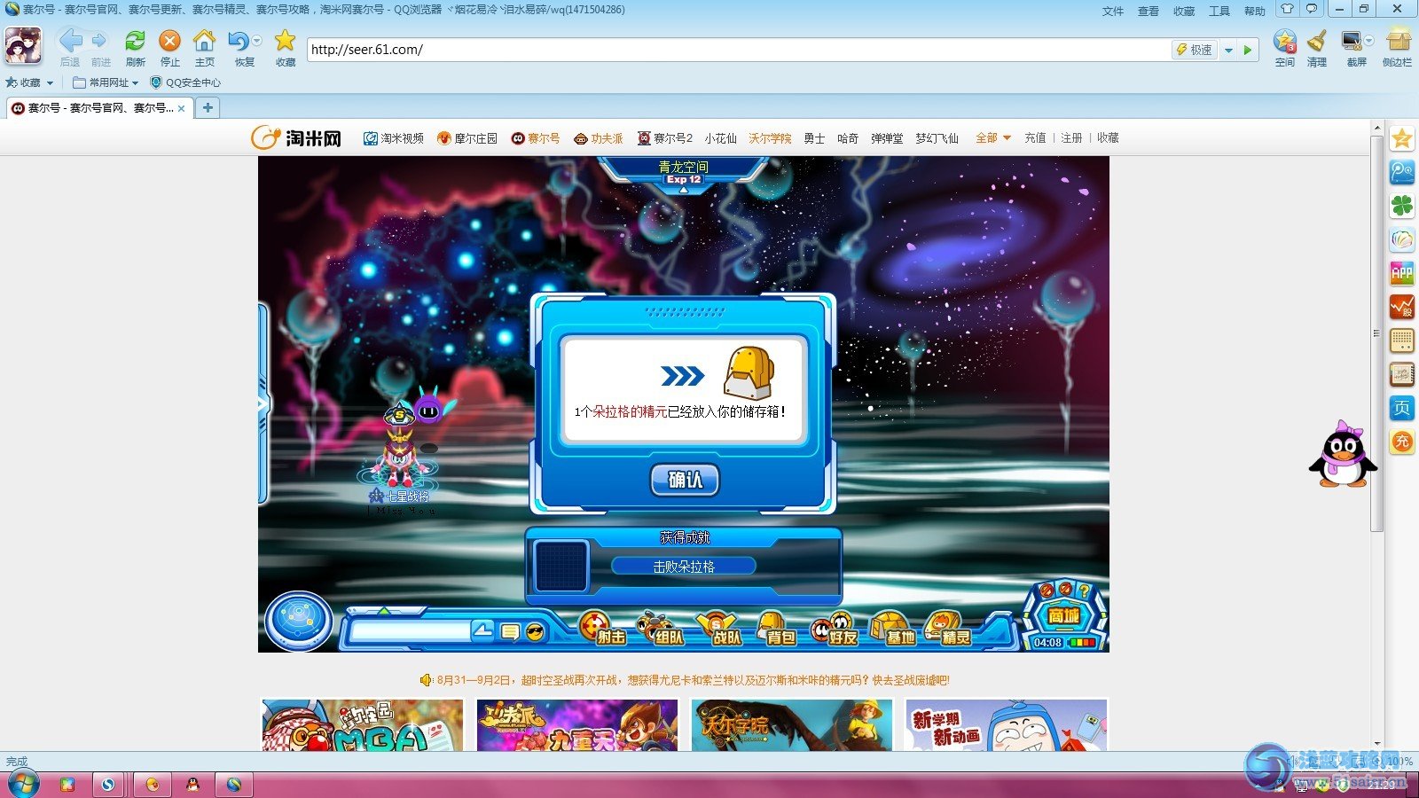The image size is (1419, 798).
Task: Click sidebar green clover icon
Action: [1402, 206]
